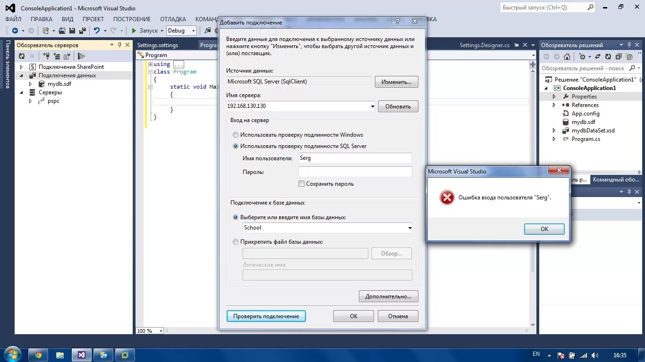This screenshot has width=645, height=362.
Task: Click the Save All icon in main toolbar
Action: pos(82,31)
